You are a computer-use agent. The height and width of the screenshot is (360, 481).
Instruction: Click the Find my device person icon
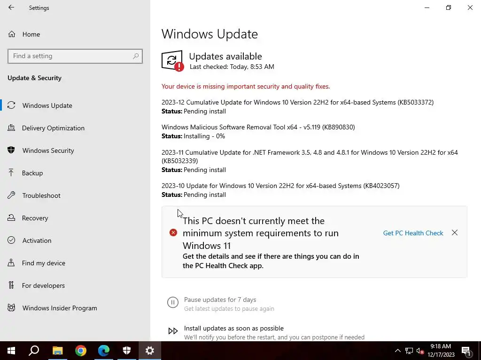(x=11, y=262)
